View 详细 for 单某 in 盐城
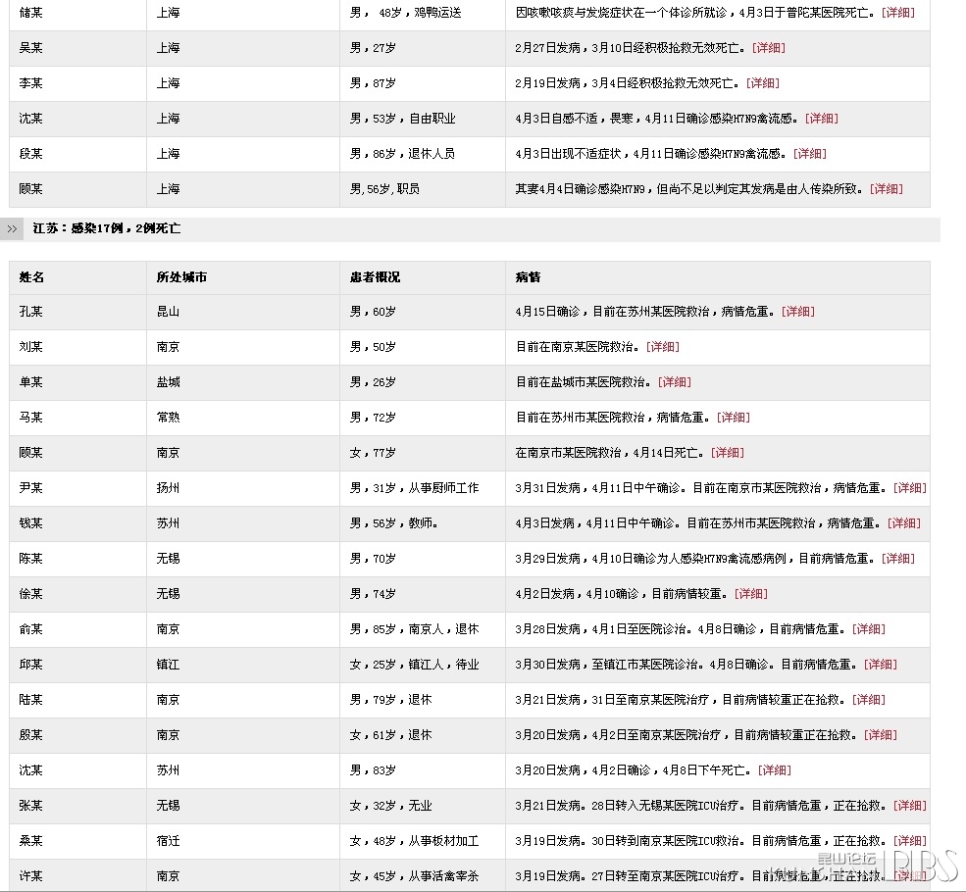 coord(674,382)
